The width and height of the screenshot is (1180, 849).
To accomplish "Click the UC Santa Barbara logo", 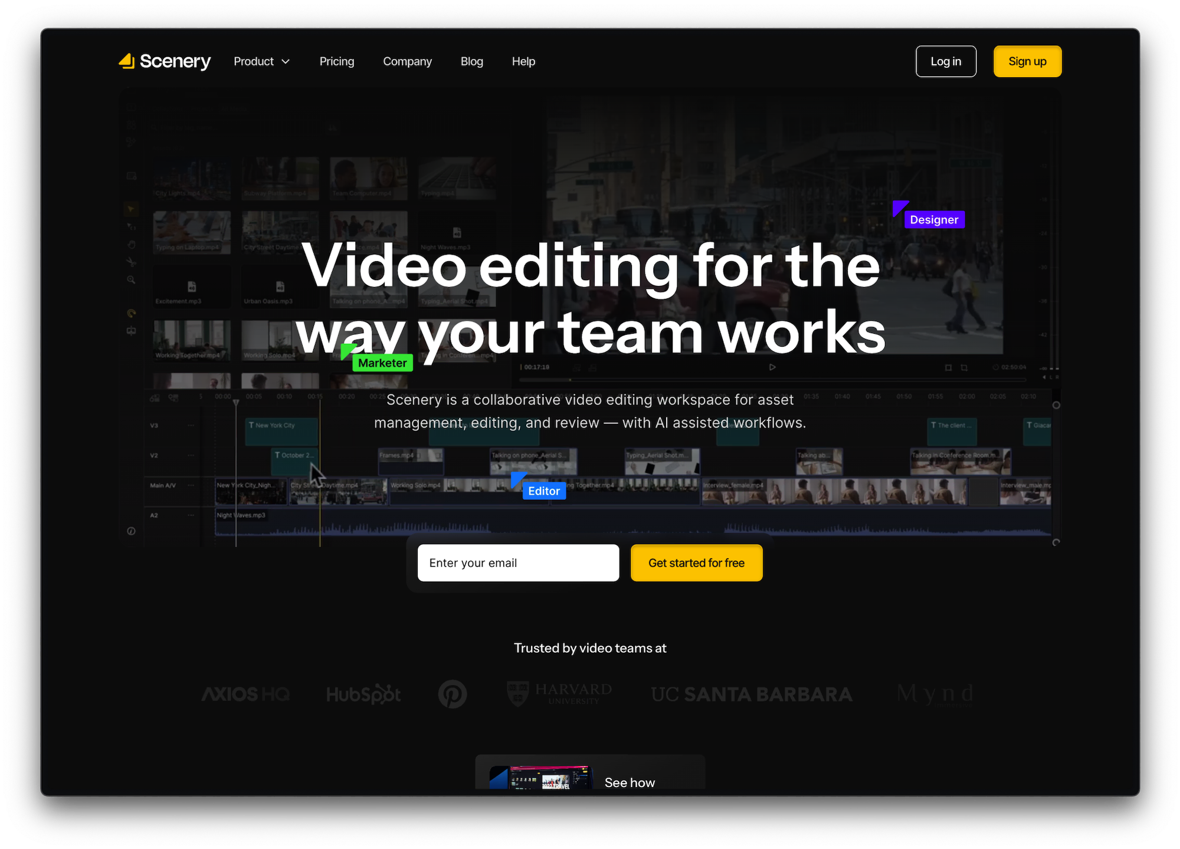I will tap(752, 694).
